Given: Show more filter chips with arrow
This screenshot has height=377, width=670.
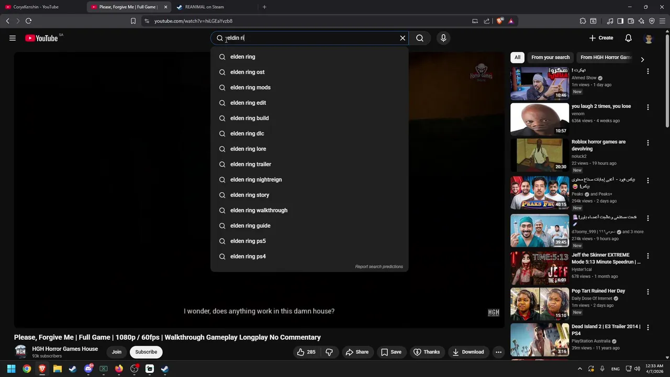Looking at the screenshot, I should coord(642,60).
